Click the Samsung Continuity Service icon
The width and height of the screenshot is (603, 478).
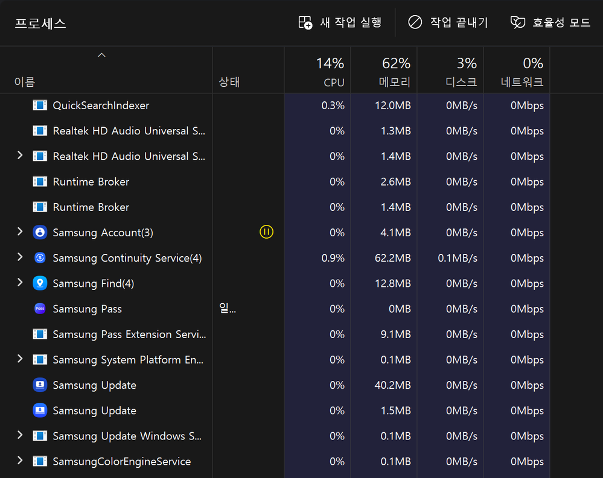(40, 257)
